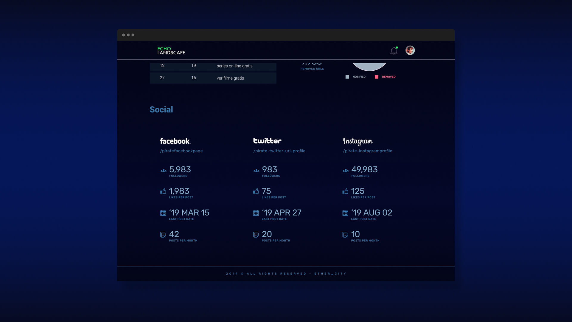572x322 pixels.
Task: Click the Instagram logo heading
Action: click(x=357, y=141)
